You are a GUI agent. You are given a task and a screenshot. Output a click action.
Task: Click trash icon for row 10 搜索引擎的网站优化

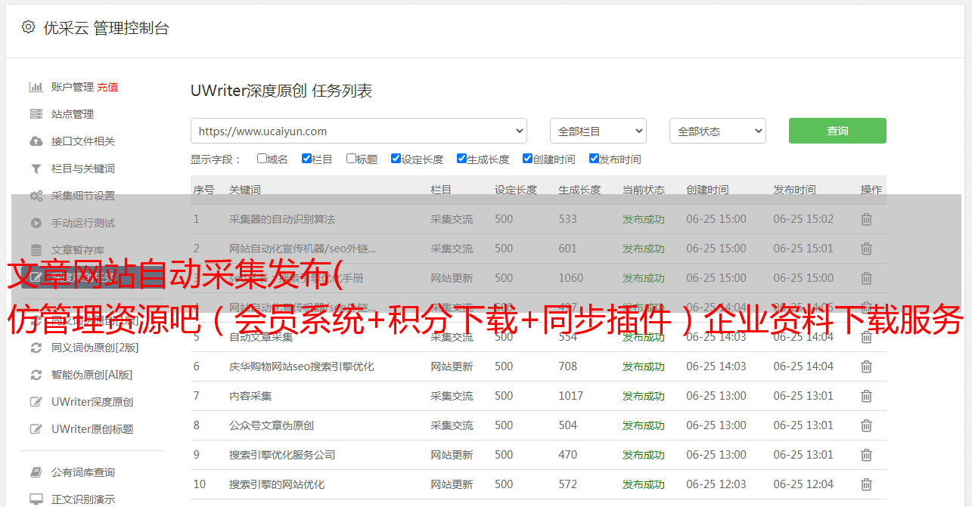(866, 484)
